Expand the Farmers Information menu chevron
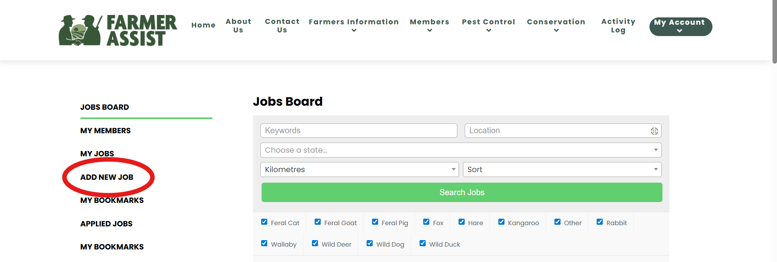This screenshot has width=777, height=262. point(354,30)
